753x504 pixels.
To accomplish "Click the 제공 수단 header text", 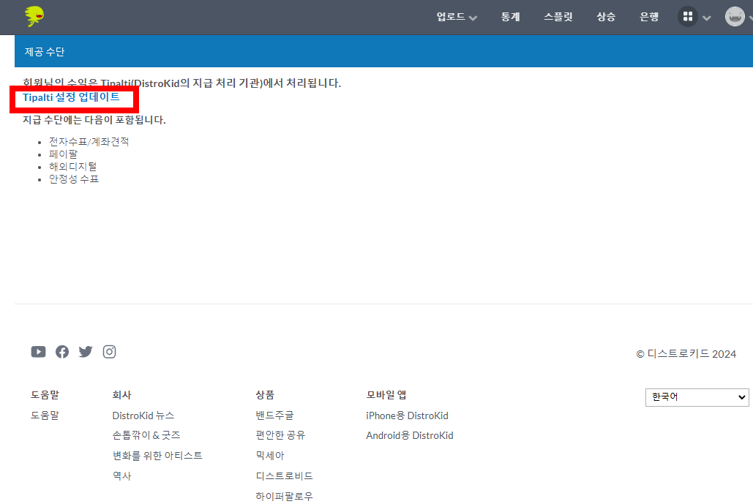I will click(x=44, y=52).
